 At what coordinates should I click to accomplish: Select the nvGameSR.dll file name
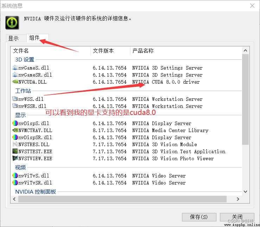coord(35,75)
